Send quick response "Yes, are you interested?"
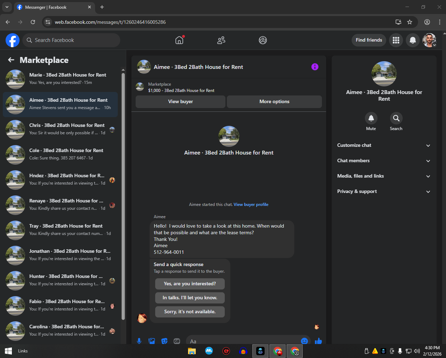Viewport: 446px width, 358px height. 190,284
